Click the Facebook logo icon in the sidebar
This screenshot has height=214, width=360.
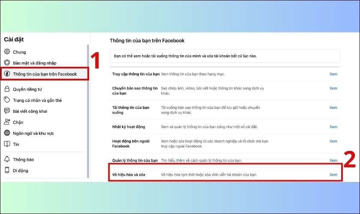coord(7,74)
